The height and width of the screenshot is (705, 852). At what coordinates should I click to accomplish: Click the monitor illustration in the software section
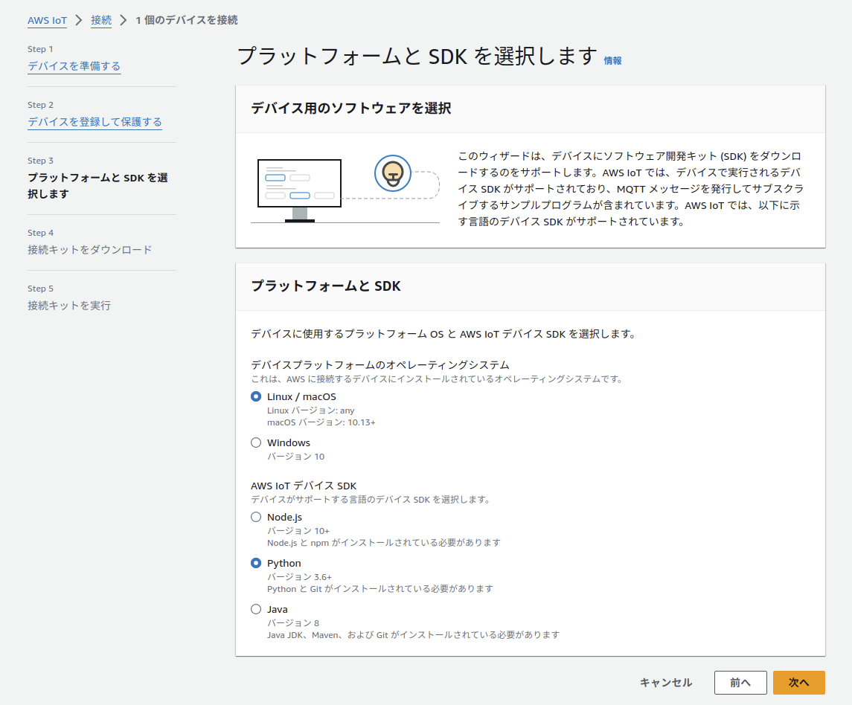click(x=300, y=183)
